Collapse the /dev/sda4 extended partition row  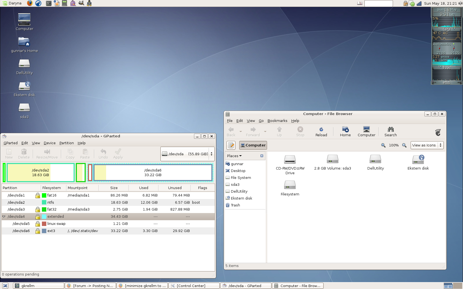click(x=4, y=217)
